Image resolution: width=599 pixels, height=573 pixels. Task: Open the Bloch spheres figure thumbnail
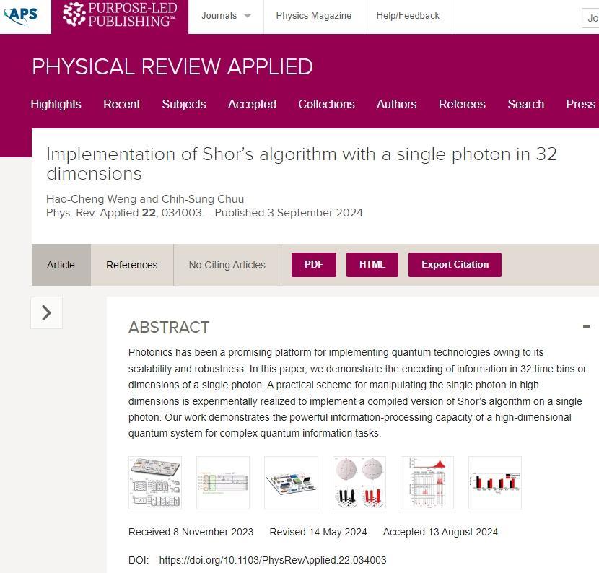[359, 483]
